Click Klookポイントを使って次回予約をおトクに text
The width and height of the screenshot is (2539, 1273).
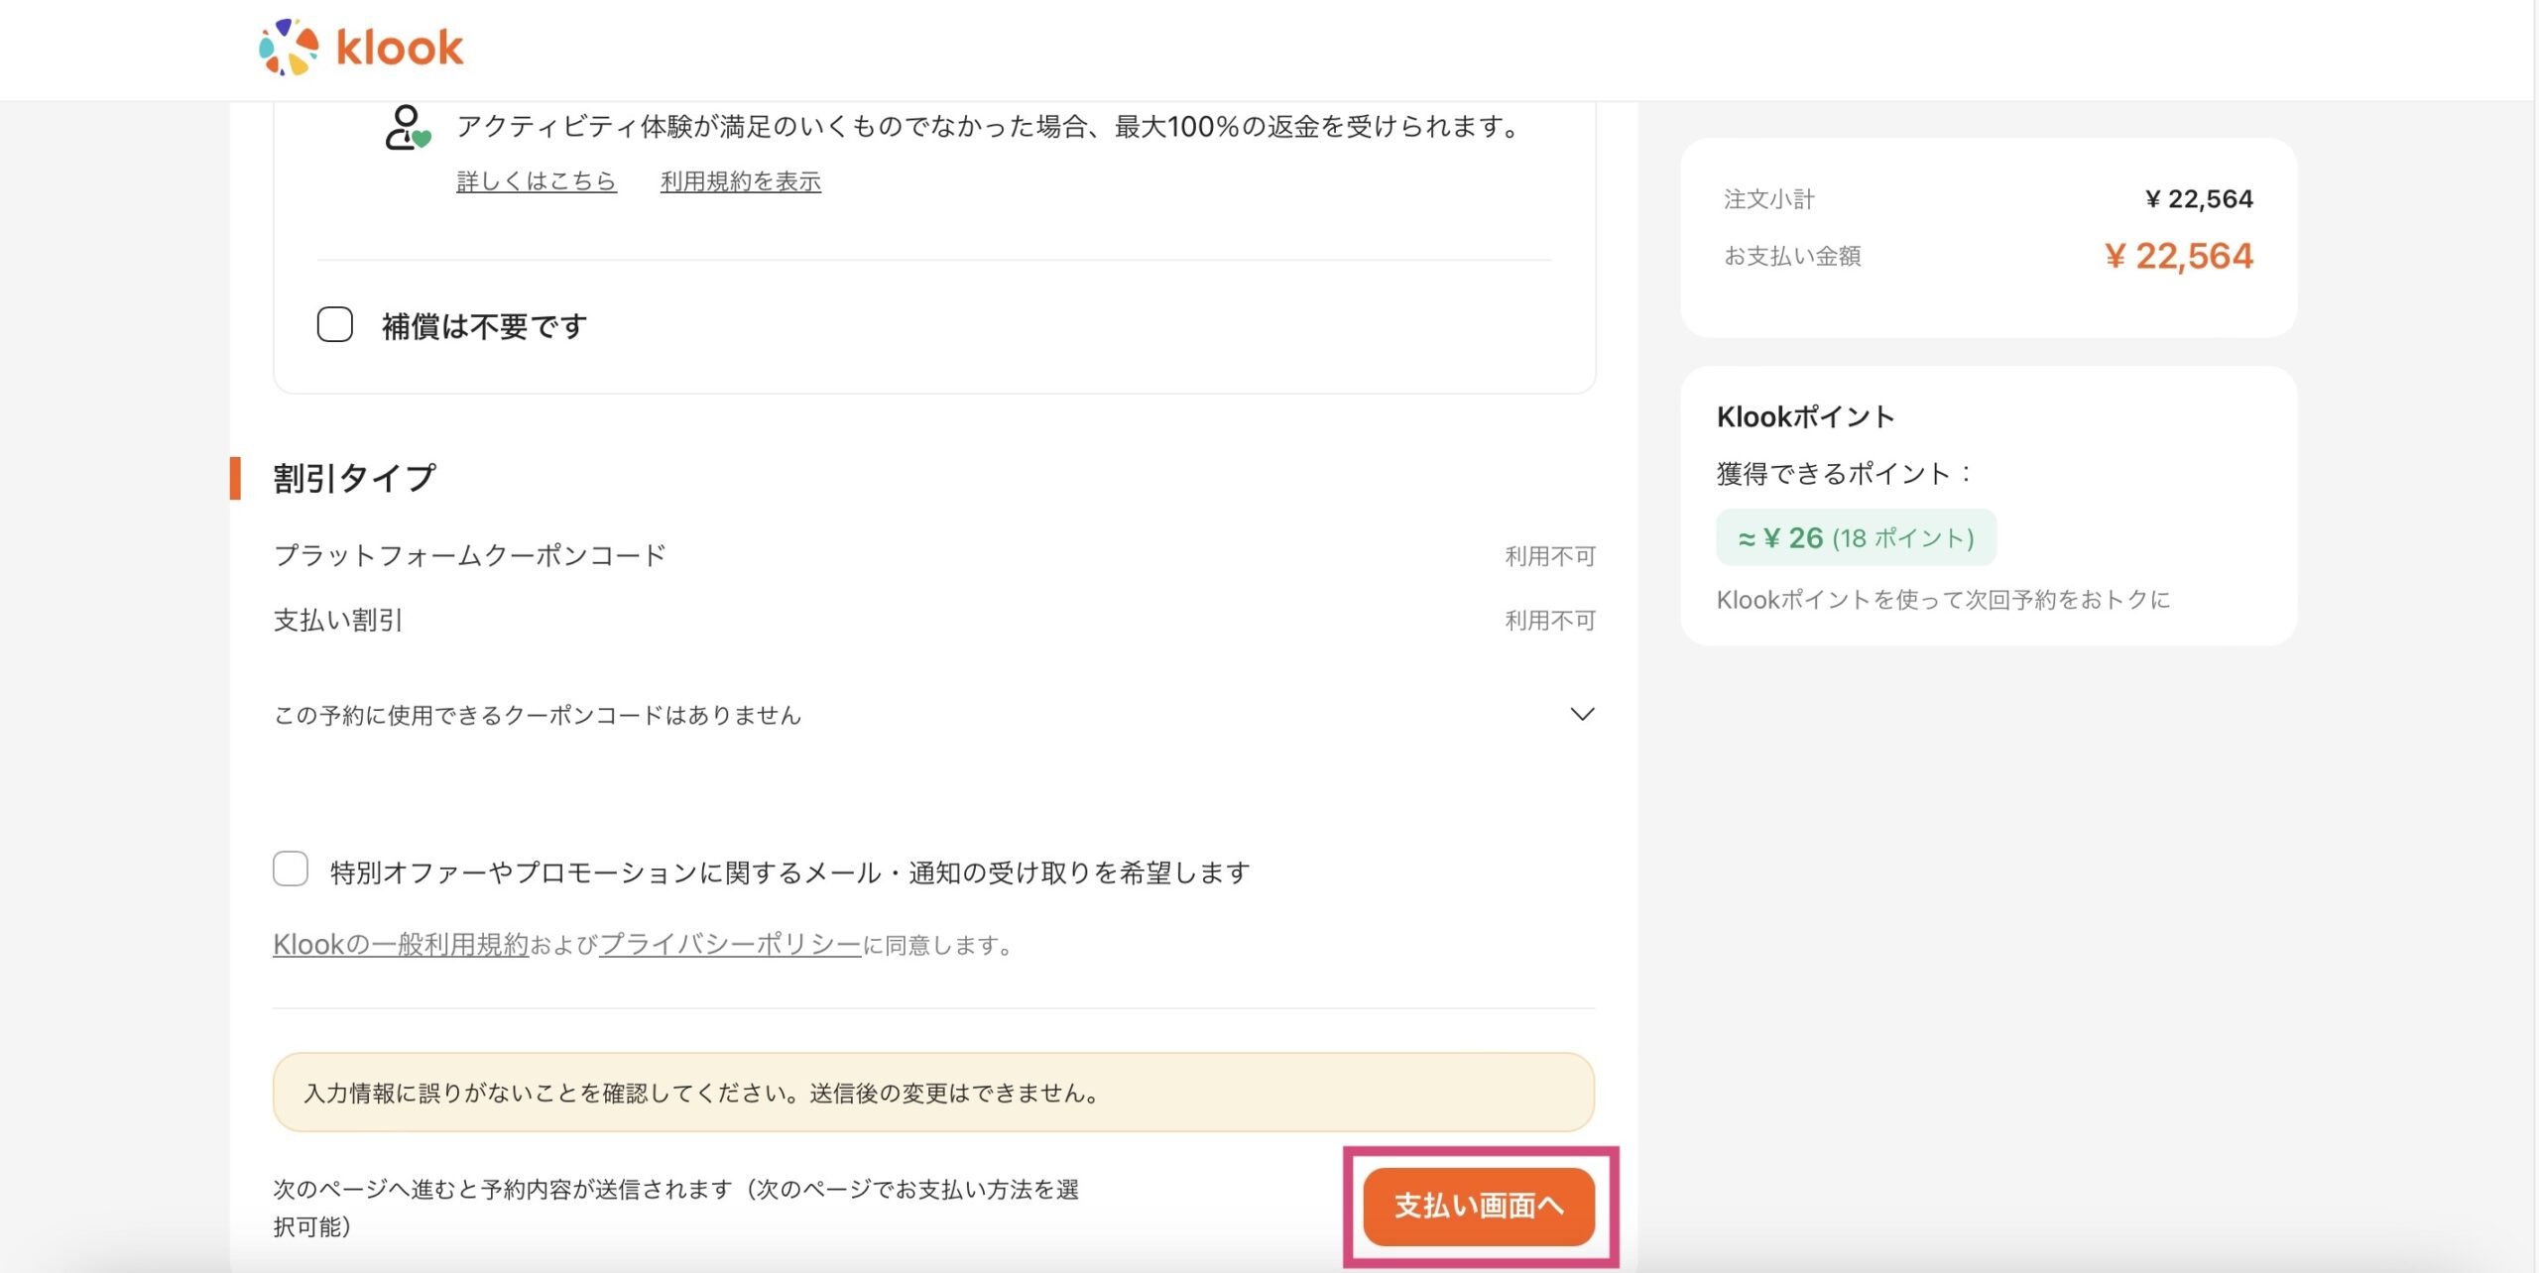click(x=1944, y=600)
